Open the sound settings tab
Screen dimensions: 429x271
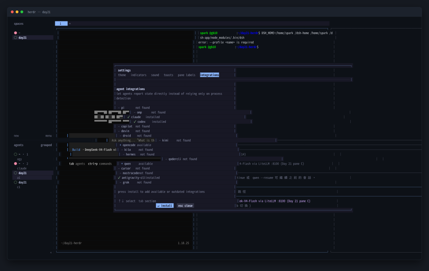point(155,75)
